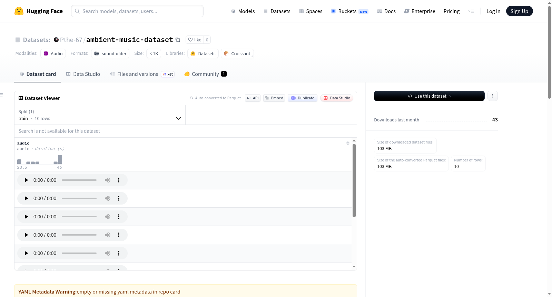Select the < 1K size tag
The image size is (552, 297).
(154, 53)
